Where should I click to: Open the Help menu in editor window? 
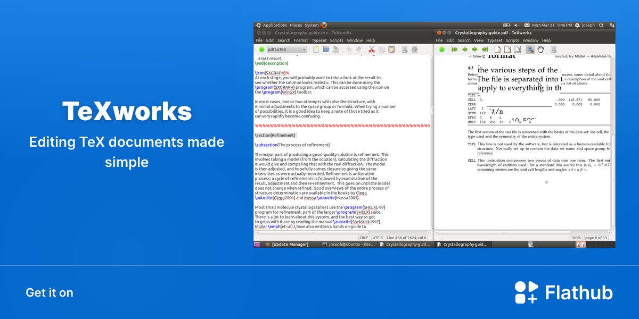371,40
